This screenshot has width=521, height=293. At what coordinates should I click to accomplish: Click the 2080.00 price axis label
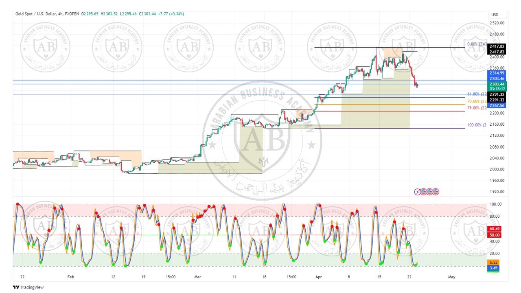[497, 147]
